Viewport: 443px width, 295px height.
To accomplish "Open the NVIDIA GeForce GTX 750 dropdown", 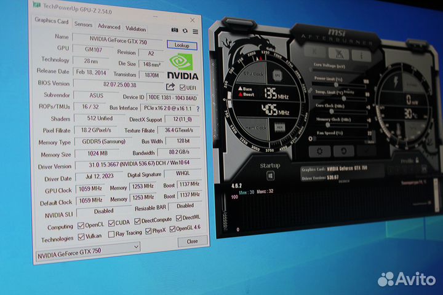I will pos(89,251).
